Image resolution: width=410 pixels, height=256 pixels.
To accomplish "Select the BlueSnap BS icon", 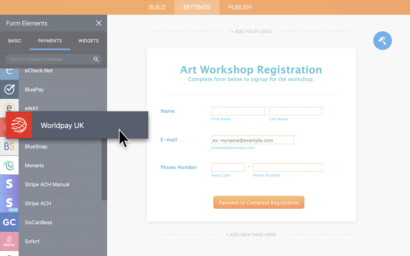I will 9,147.
